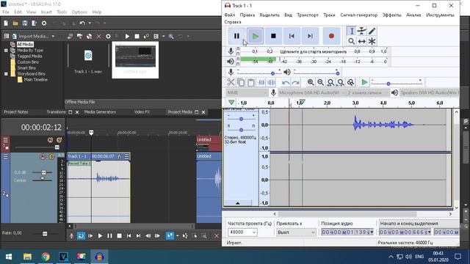Open Speakers playback device dropdown
The height and width of the screenshot is (264, 470).
click(429, 93)
